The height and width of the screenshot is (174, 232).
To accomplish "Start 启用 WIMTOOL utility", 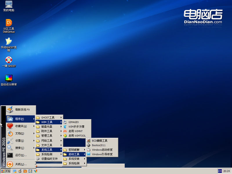I will tap(76, 136).
